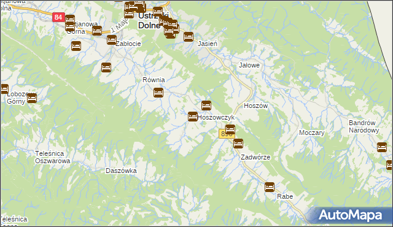Image resolution: width=393 pixels, height=227 pixels.
Task: Click the lodging icon on road 84 right of Górna
Action: 97,31
